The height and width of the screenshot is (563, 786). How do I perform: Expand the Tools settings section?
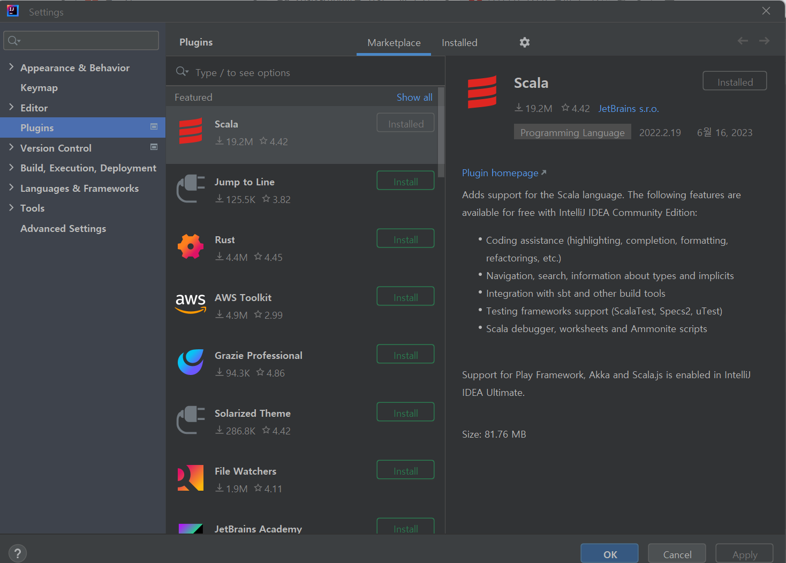pyautogui.click(x=11, y=207)
